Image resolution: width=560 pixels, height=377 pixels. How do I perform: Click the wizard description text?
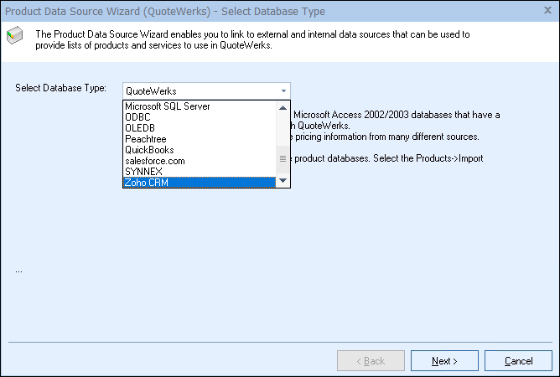251,39
